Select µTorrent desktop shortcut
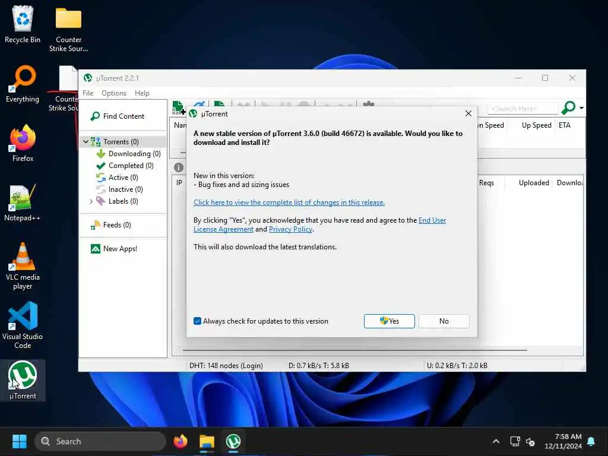This screenshot has width=608, height=456. coord(23,380)
